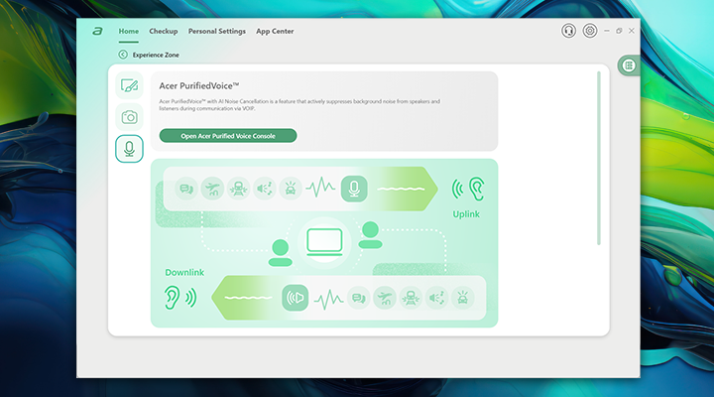The width and height of the screenshot is (714, 397).
Task: Select the camera sidebar icon
Action: [x=129, y=117]
